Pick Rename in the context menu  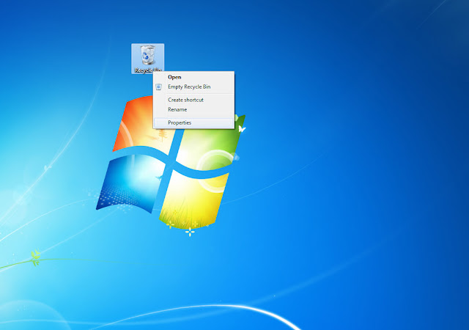pos(193,109)
